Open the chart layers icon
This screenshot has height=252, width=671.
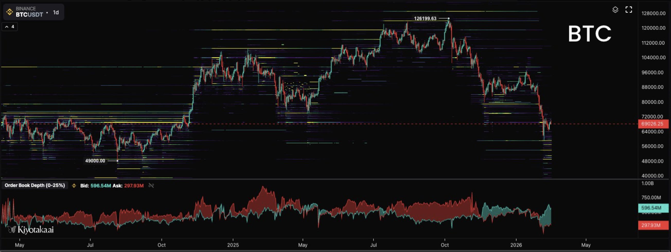click(615, 10)
